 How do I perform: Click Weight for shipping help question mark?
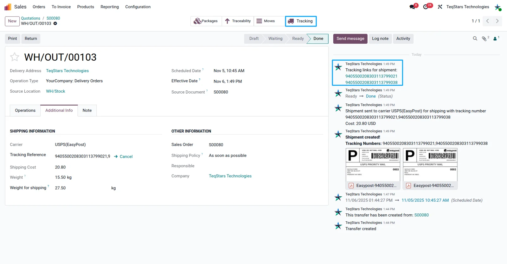[48, 186]
